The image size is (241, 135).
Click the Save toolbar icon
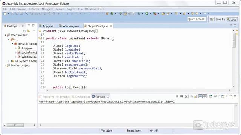point(13,13)
